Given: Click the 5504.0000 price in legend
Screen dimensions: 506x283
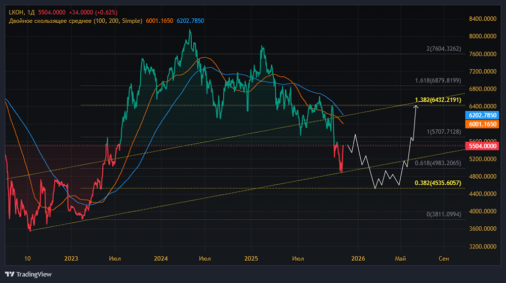Looking at the screenshot, I should (x=52, y=12).
